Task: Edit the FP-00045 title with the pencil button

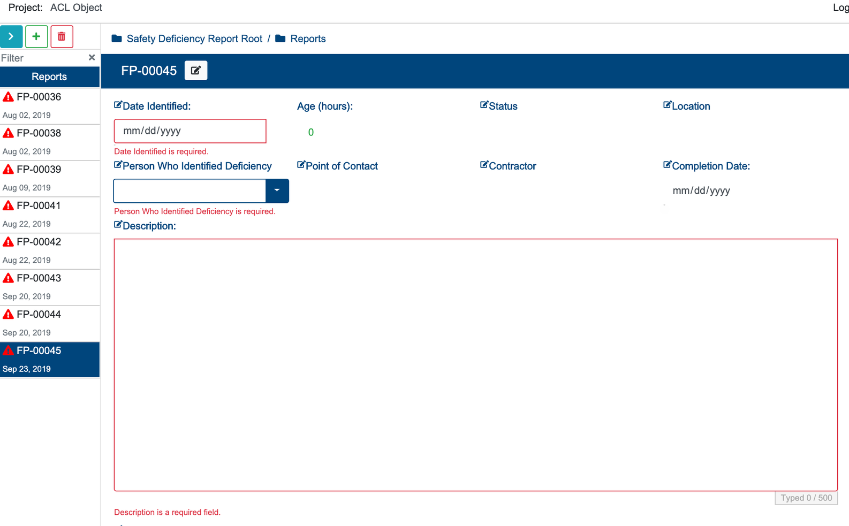Action: point(196,71)
